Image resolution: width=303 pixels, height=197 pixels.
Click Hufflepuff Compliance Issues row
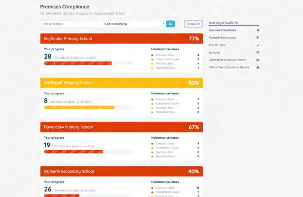pos(175,103)
